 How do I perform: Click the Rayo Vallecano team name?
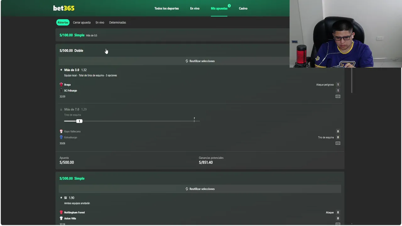72,131
